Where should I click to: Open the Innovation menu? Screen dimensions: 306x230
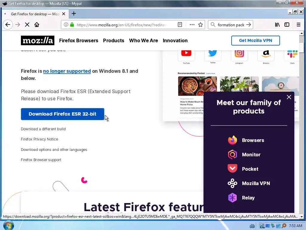[175, 40]
